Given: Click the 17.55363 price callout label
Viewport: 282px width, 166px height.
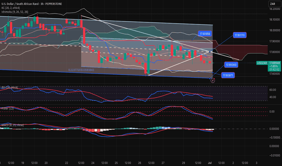Looking at the screenshot, I should (231, 65).
